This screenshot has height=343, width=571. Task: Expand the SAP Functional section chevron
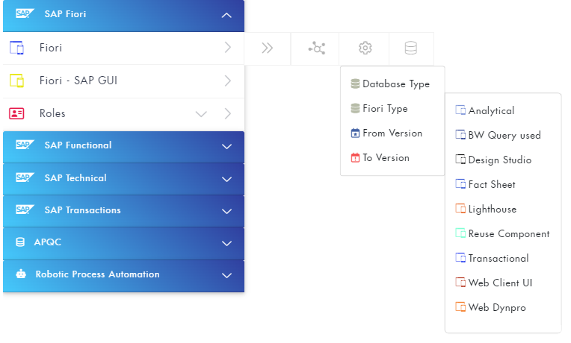point(226,147)
